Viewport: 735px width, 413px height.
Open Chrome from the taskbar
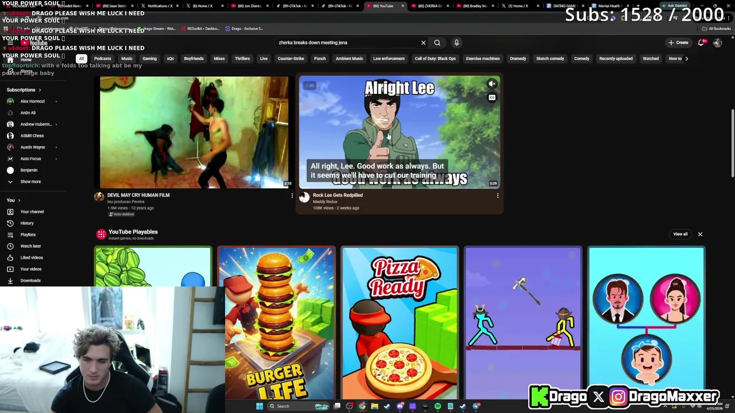tap(362, 406)
